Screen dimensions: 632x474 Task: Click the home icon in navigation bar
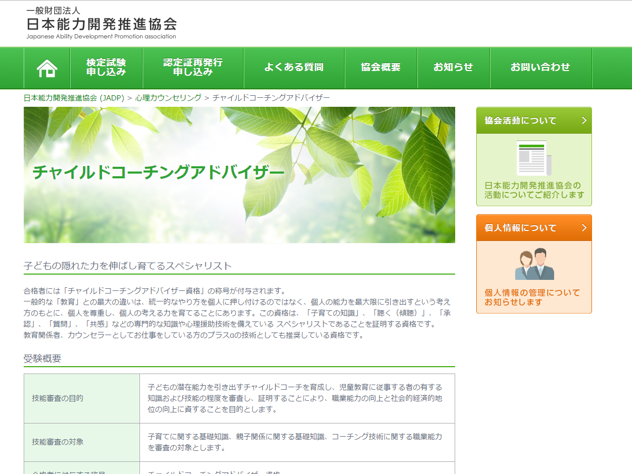pyautogui.click(x=47, y=68)
